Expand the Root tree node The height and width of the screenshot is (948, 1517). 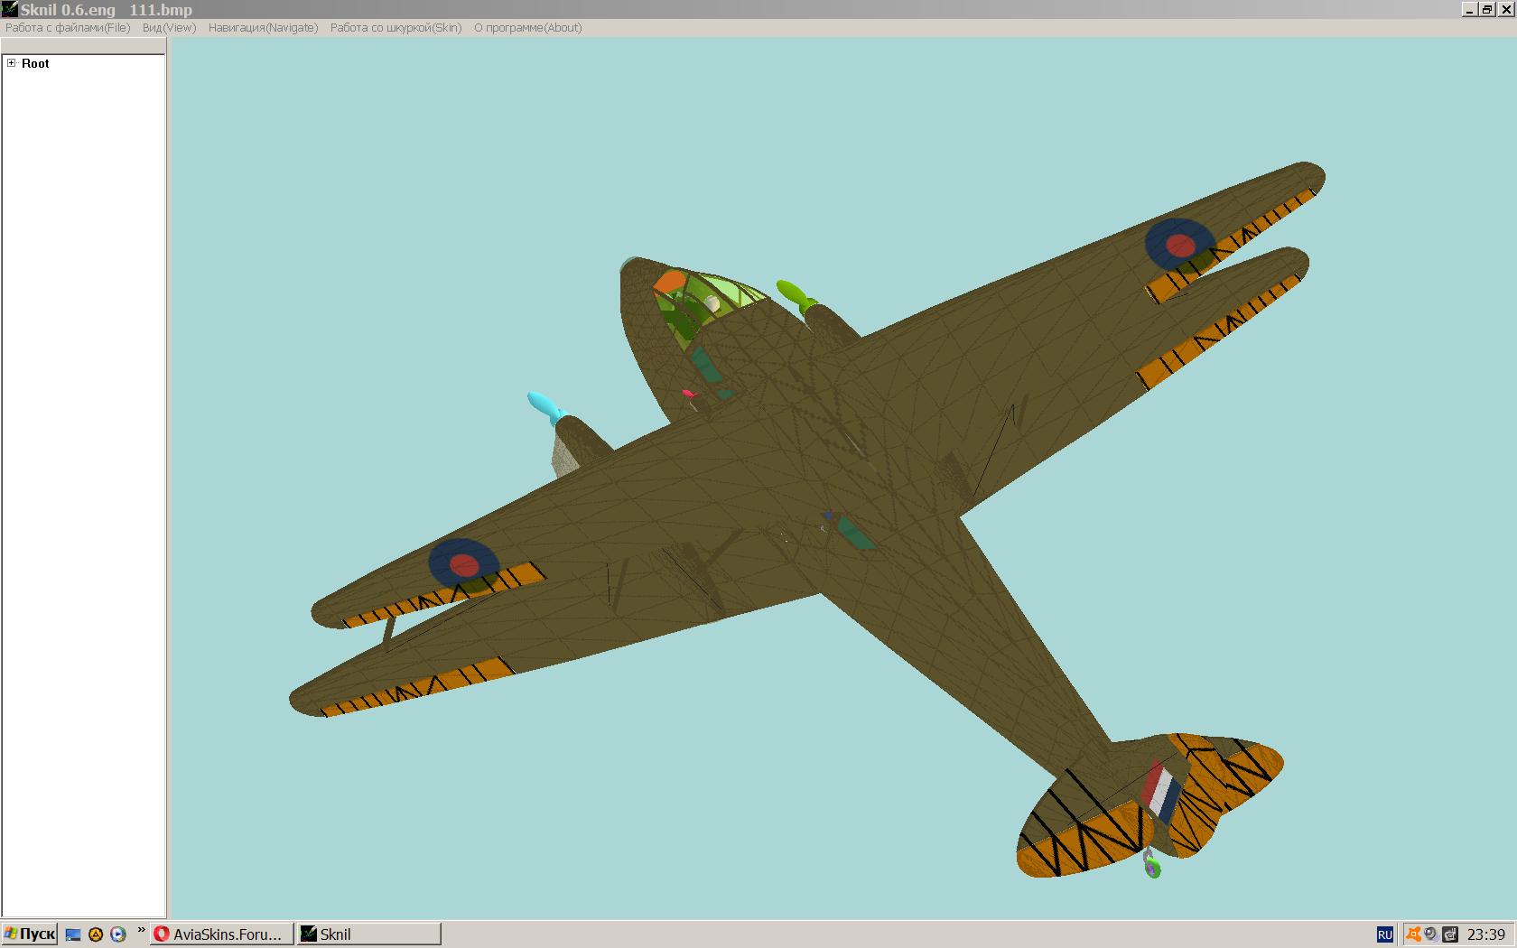pyautogui.click(x=12, y=63)
